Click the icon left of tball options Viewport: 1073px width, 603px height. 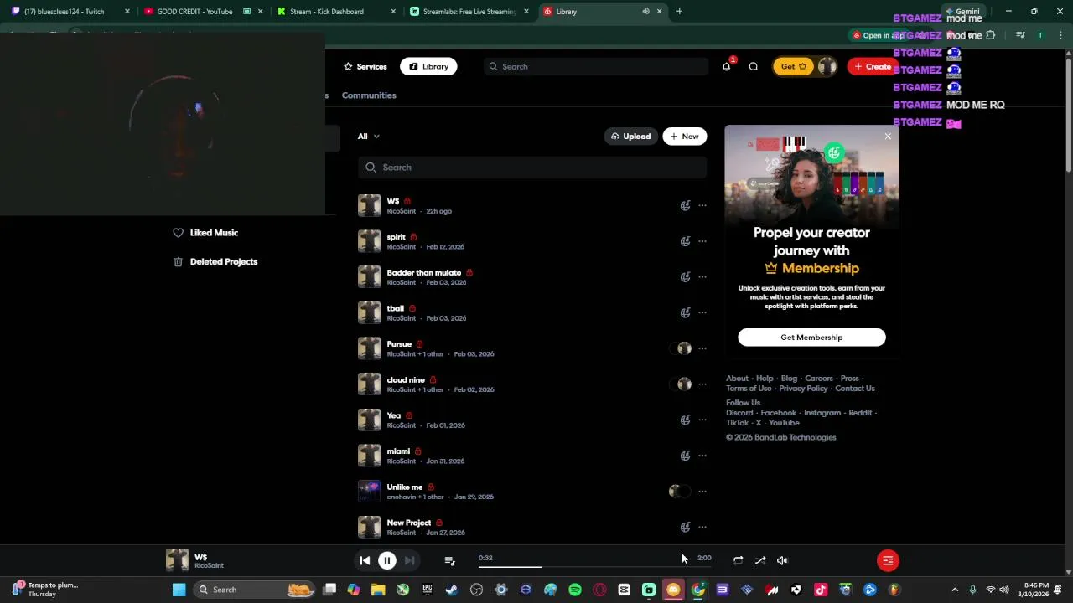click(685, 312)
